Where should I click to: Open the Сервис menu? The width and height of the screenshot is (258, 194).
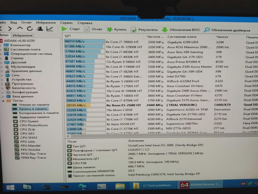coord(66,23)
